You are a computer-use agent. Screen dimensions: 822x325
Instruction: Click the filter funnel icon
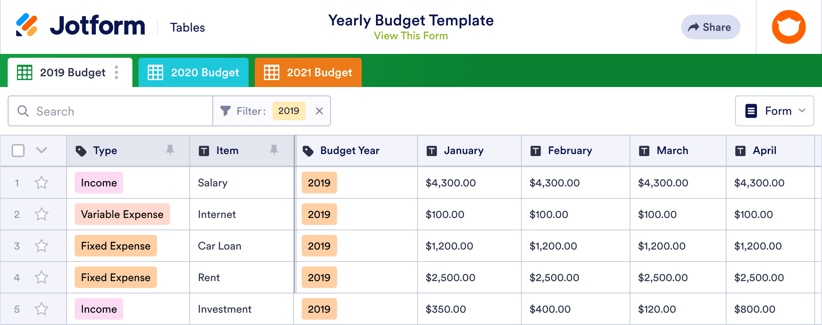click(226, 111)
